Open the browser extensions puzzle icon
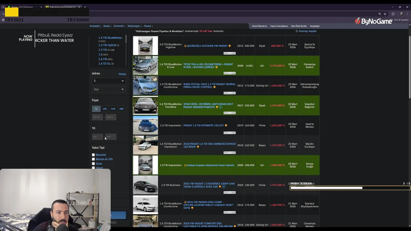Viewport: 411px width, 231px height. point(393,14)
